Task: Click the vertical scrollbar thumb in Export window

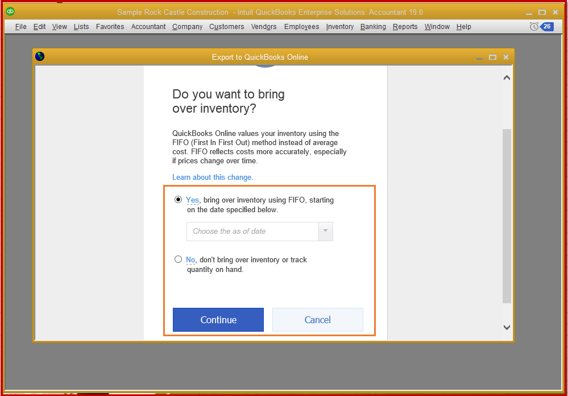Action: (507, 216)
